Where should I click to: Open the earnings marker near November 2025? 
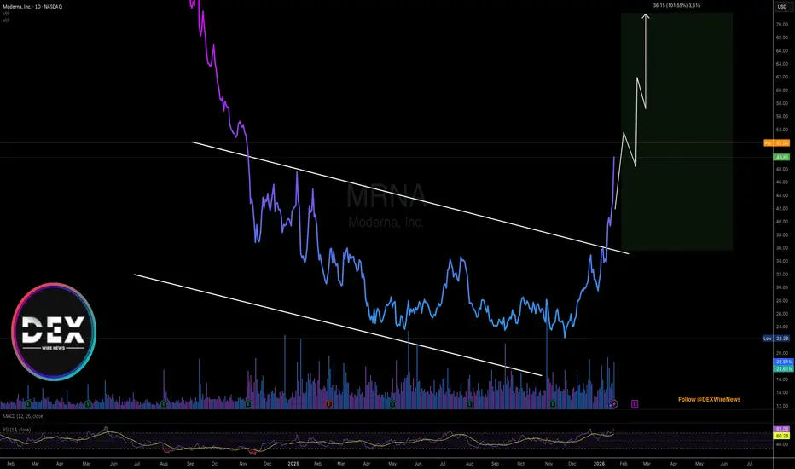553,404
